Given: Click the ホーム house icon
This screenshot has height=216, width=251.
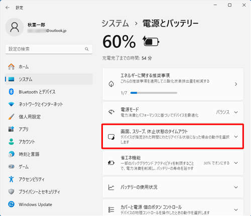Looking at the screenshot, I should (11, 67).
